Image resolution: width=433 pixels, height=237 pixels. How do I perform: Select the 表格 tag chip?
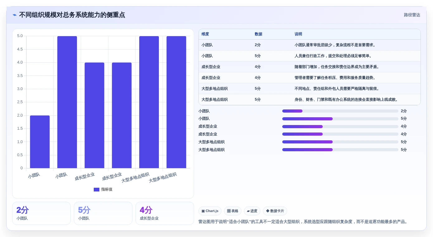pyautogui.click(x=233, y=211)
